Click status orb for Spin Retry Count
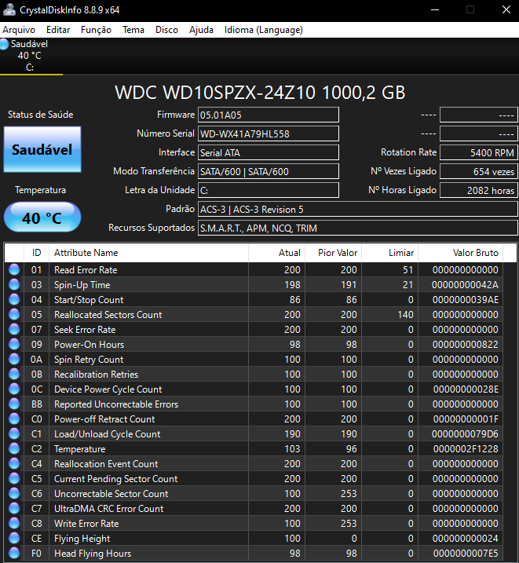Image resolution: width=519 pixels, height=563 pixels. point(14,359)
